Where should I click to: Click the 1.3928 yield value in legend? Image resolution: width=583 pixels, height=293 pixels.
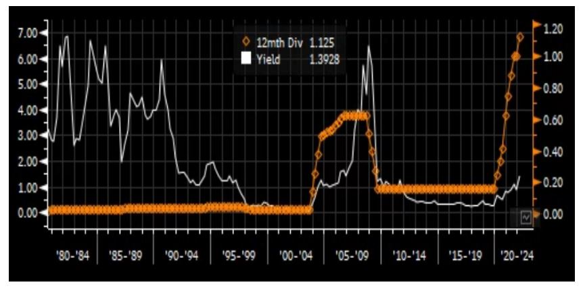click(324, 59)
